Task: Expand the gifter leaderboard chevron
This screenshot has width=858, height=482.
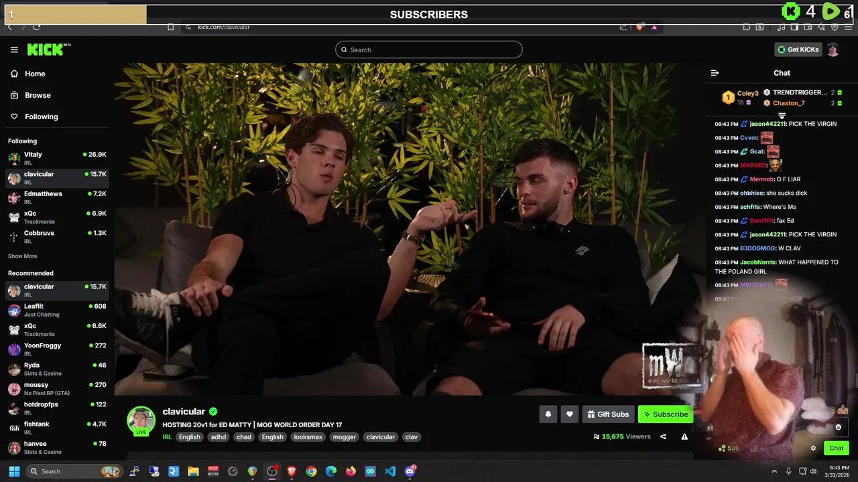Action: tap(782, 116)
